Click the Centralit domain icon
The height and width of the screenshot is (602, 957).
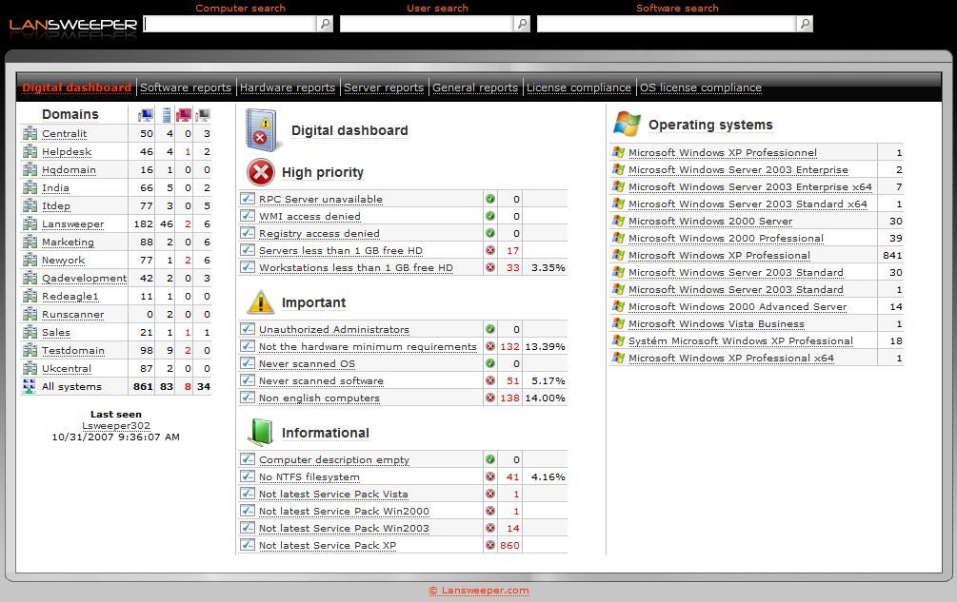pos(30,133)
